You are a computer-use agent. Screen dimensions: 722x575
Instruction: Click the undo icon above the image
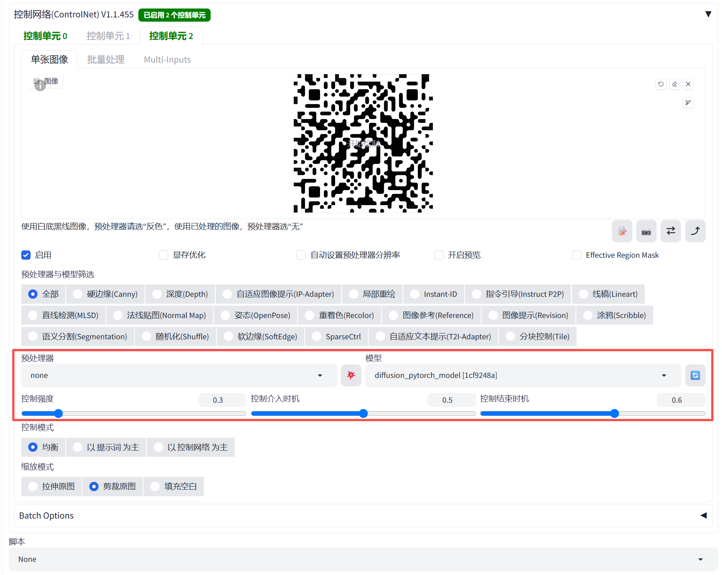661,84
